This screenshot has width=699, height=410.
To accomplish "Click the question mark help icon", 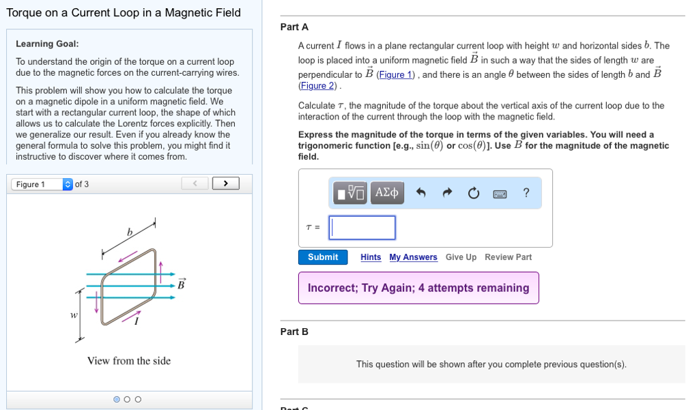I will pos(526,193).
